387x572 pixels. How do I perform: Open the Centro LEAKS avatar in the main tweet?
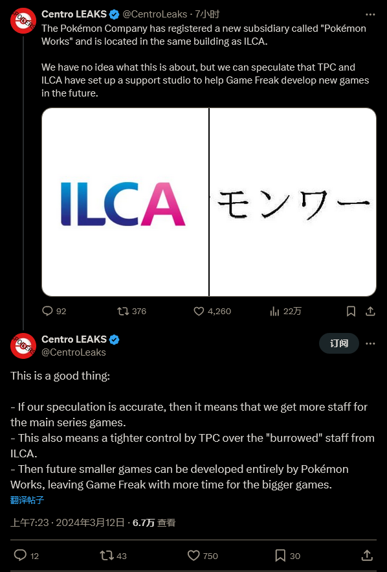[x=23, y=345]
